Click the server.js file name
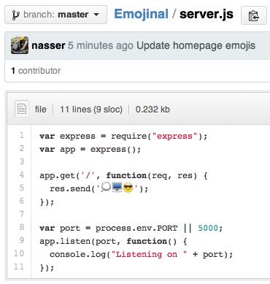The height and width of the screenshot is (284, 270). [207, 14]
